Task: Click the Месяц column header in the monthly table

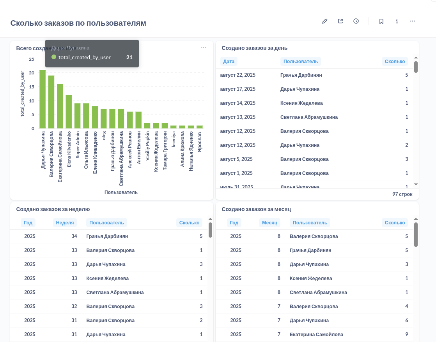Action: (x=269, y=223)
